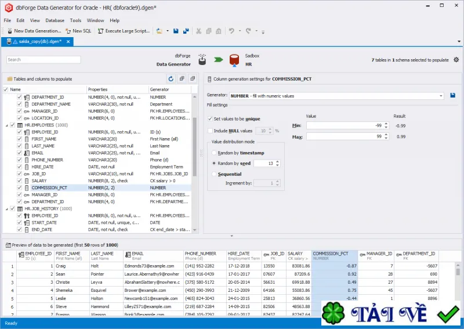Click the key icon beside EMPLOYEE_ID under HR.EMPLOYEES
The image size is (464, 329).
(x=27, y=132)
